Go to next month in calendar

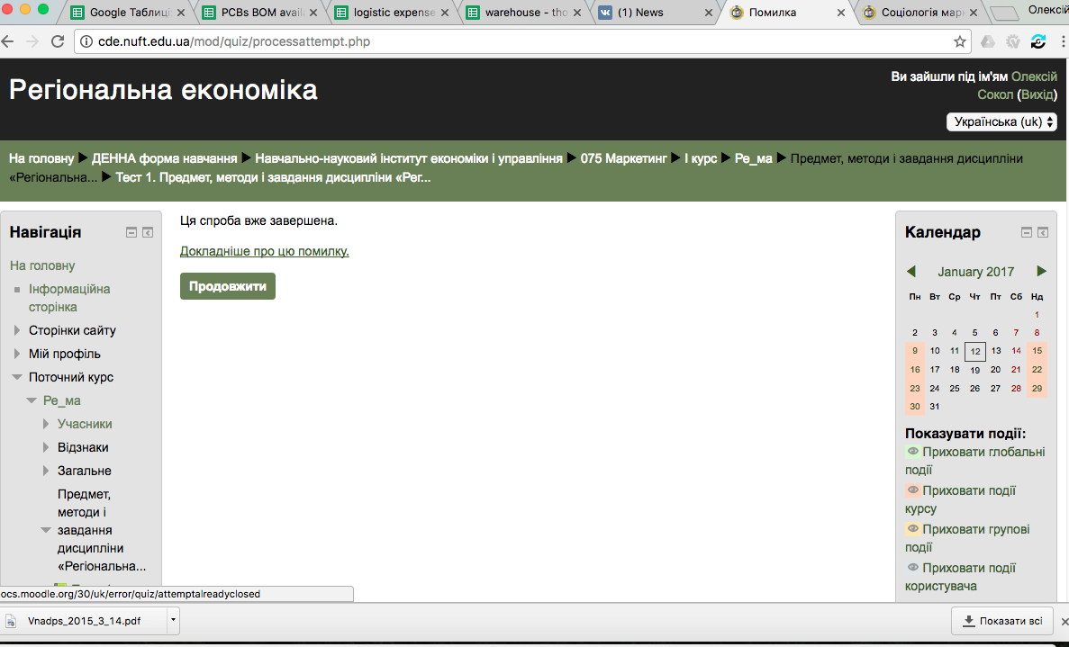click(1042, 272)
